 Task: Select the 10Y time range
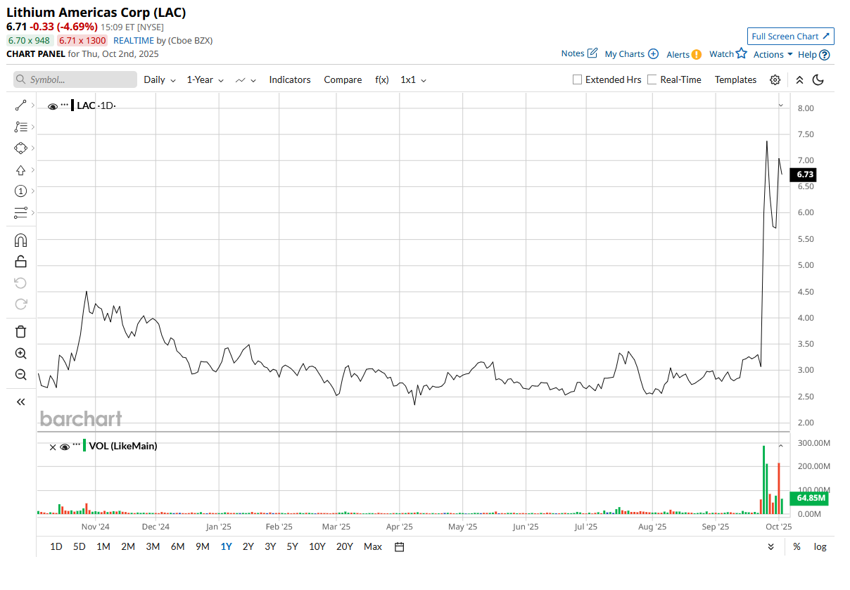(317, 546)
